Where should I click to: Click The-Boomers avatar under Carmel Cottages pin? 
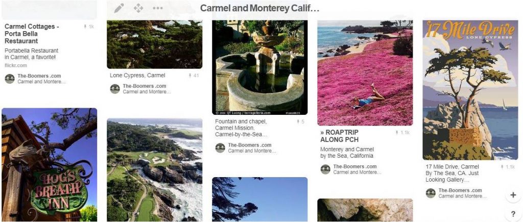10,79
